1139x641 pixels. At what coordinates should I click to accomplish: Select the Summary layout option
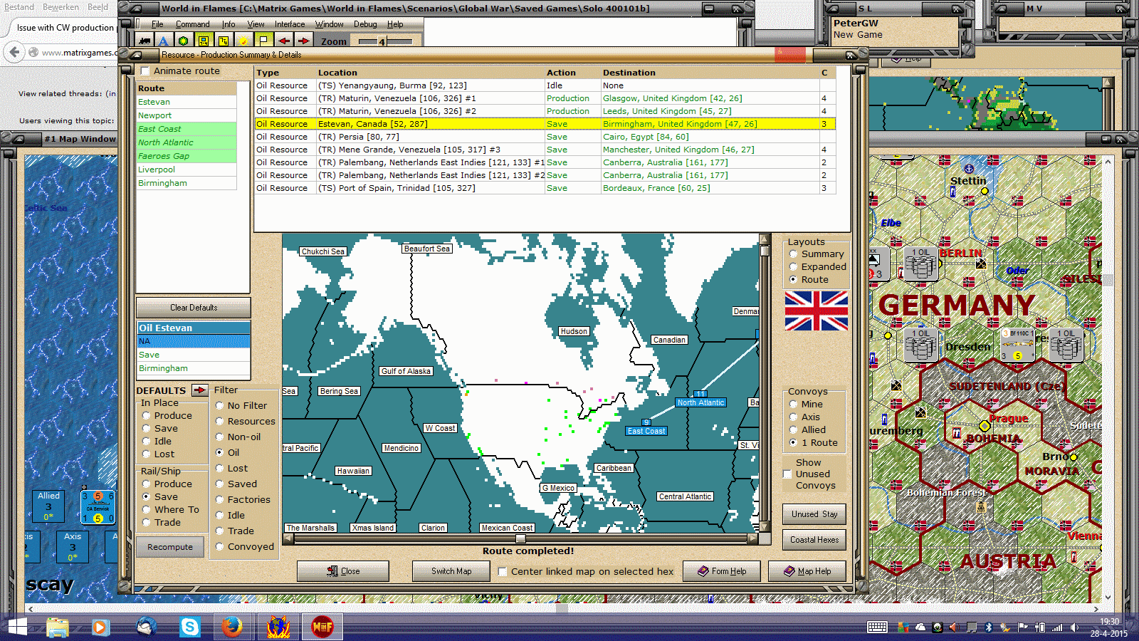793,254
